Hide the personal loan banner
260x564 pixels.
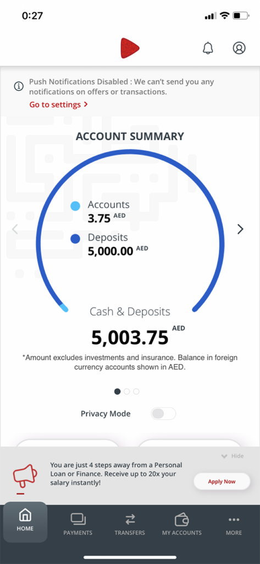233,456
